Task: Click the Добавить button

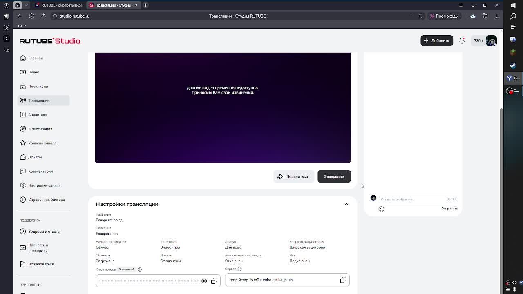Action: tap(437, 41)
